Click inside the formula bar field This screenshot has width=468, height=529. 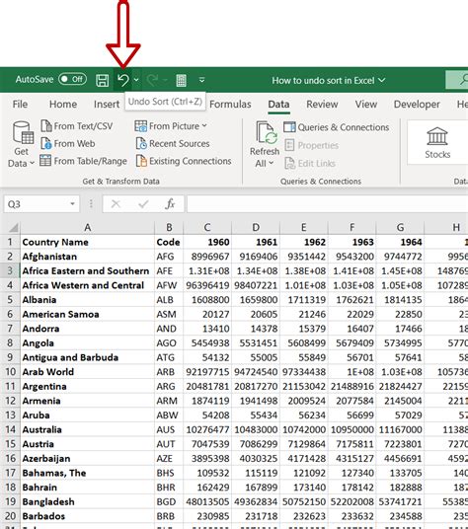(327, 203)
